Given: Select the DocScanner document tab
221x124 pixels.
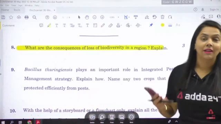Looking at the screenshot, I should pos(41,10).
